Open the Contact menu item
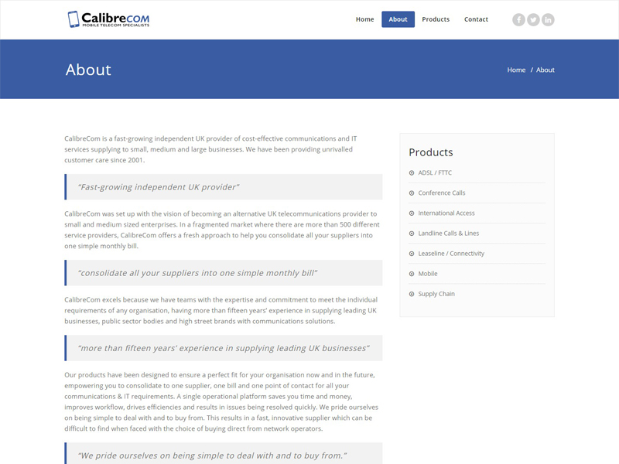 click(476, 19)
